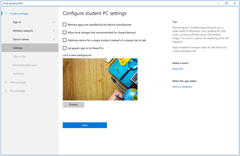Open the Read this help link
The height and width of the screenshot is (156, 240).
(x=178, y=69)
